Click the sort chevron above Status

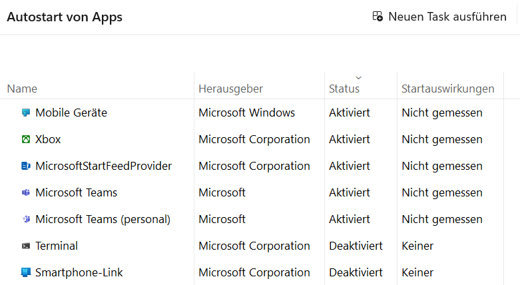coord(358,78)
